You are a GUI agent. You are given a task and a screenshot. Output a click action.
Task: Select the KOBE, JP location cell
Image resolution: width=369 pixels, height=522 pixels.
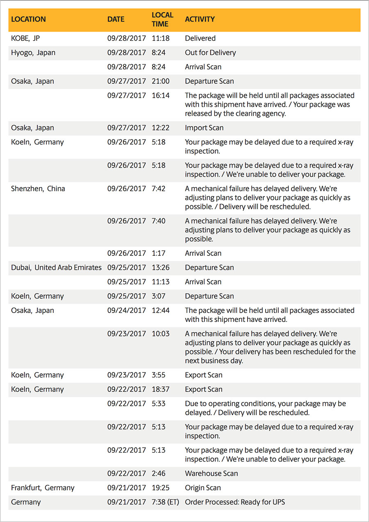point(25,38)
